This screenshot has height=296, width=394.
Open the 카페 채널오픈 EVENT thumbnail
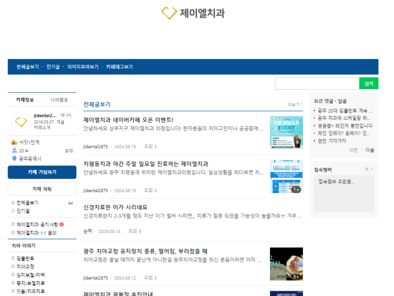[x=286, y=133]
